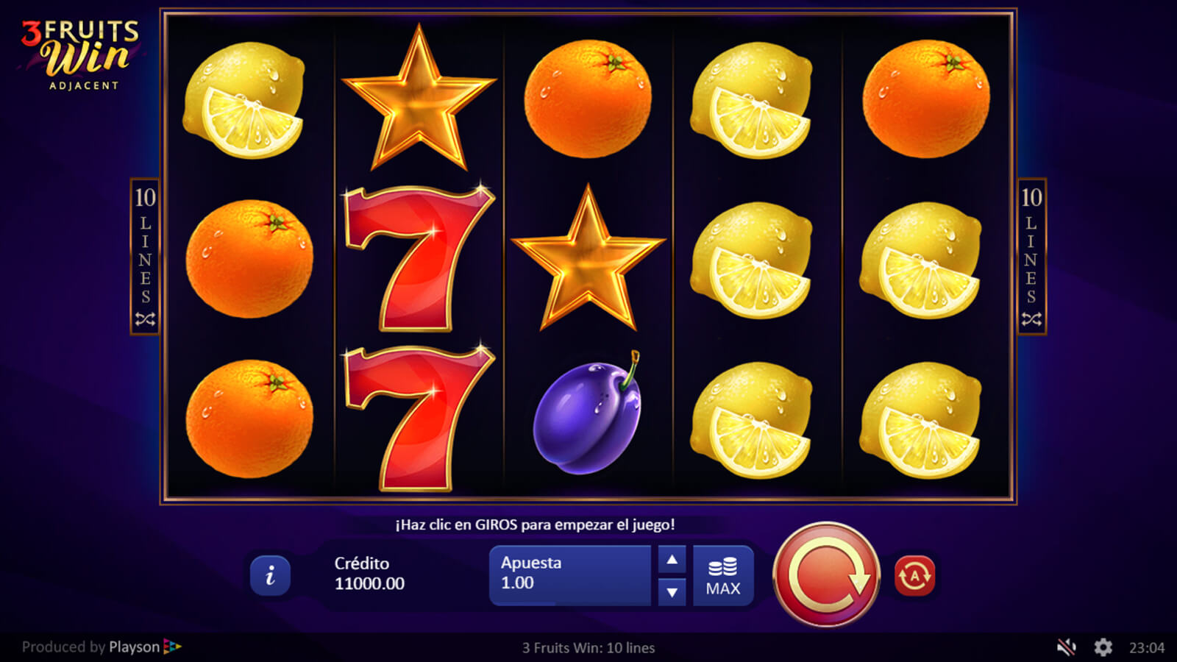Spin the reels with the red button
This screenshot has height=662, width=1177.
[x=826, y=574]
